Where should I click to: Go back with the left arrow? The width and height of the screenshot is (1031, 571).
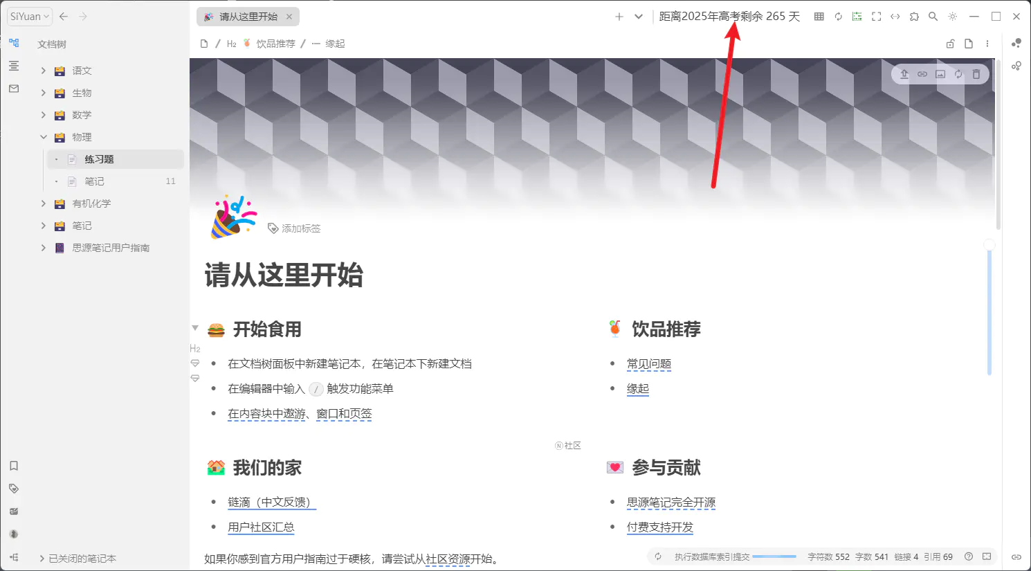64,17
